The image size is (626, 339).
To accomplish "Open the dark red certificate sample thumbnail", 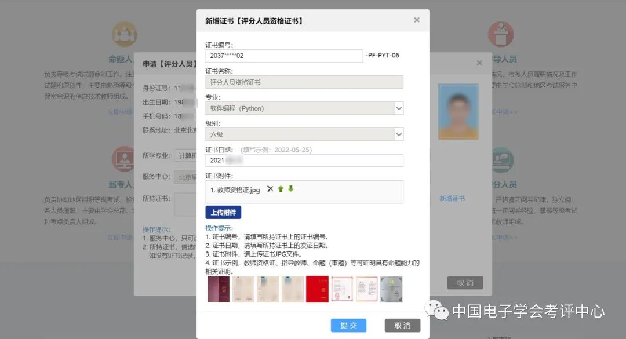I will [219, 289].
